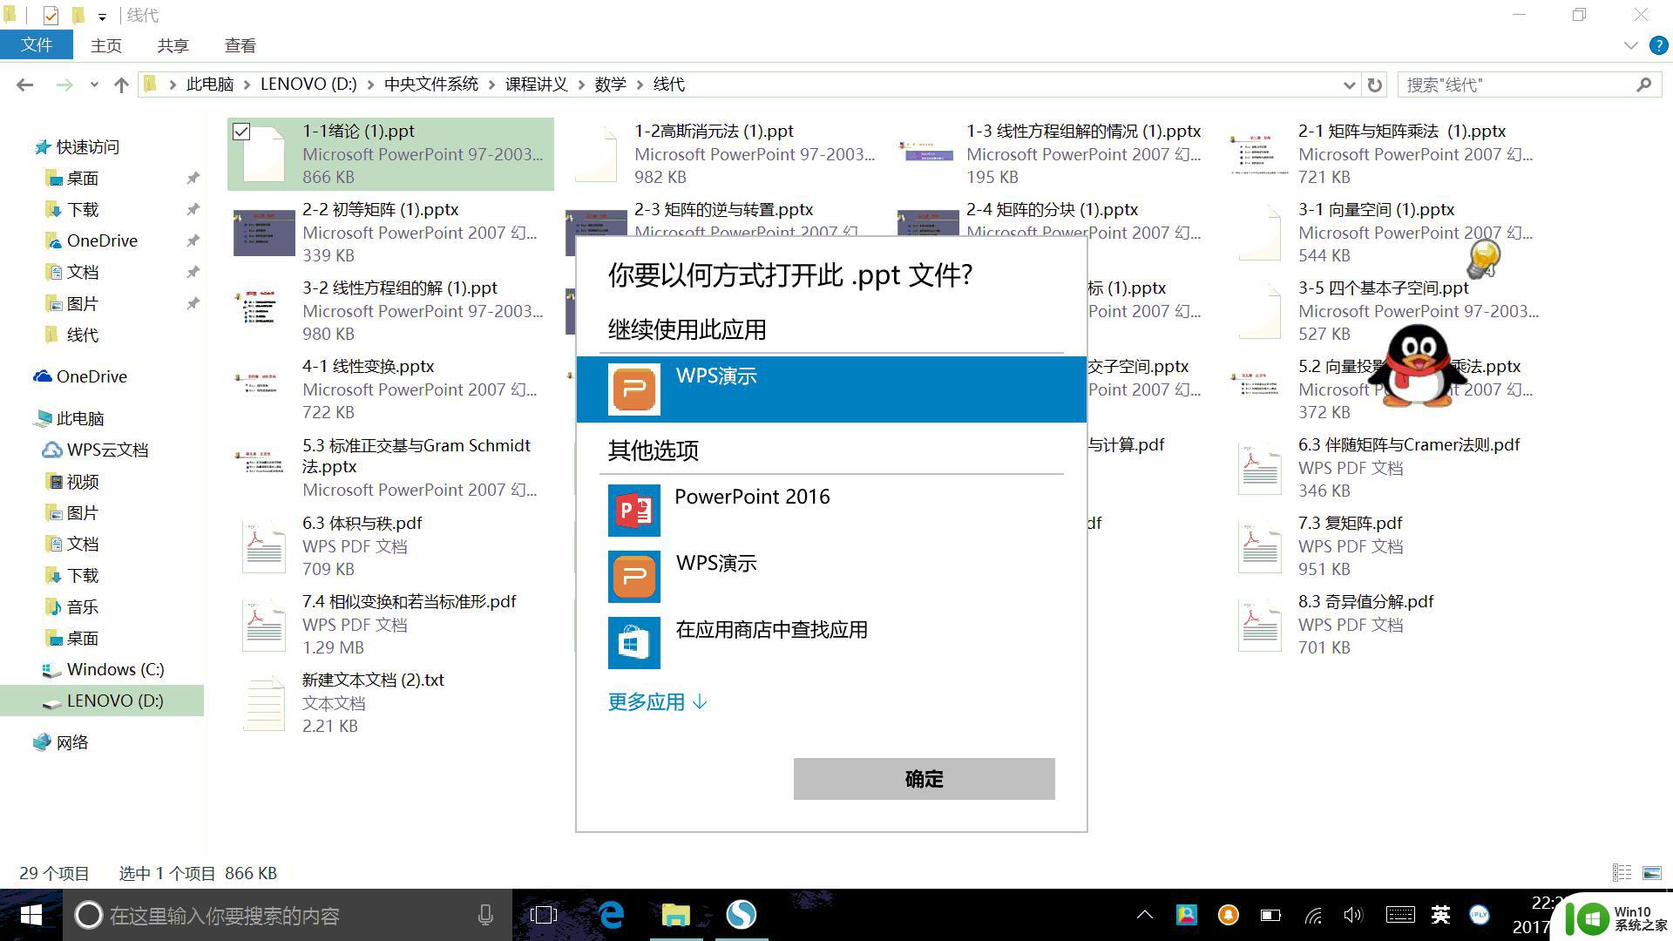Select file 8.3 奇异值分解.pdf

tap(1365, 602)
